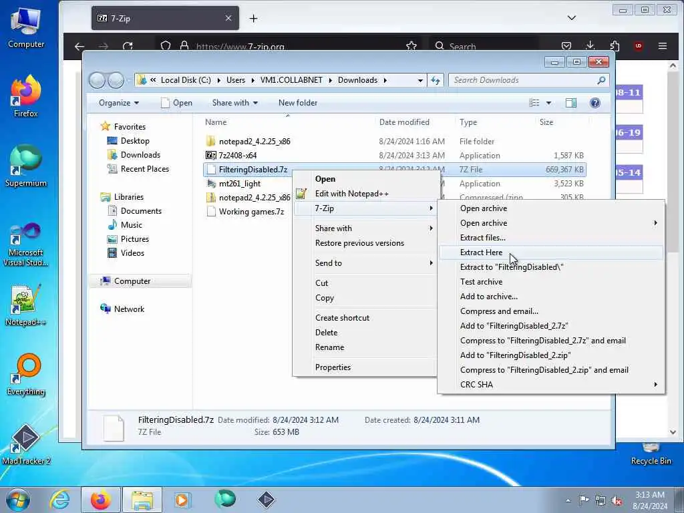The height and width of the screenshot is (513, 684).
Task: Click Edit with Notepad++ in context menu
Action: click(x=365, y=194)
